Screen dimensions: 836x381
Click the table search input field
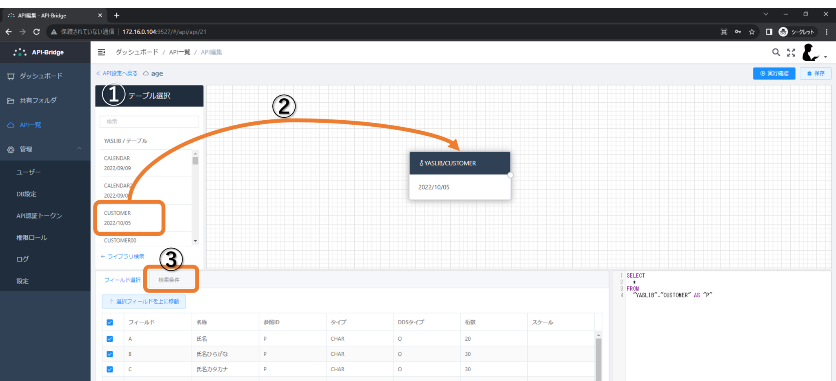tap(149, 121)
